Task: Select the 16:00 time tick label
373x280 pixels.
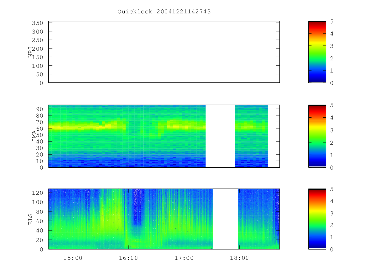Action: [x=128, y=258]
